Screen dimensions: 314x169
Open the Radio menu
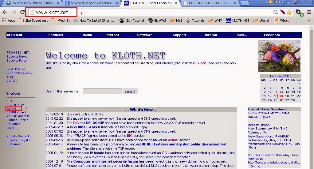(x=87, y=35)
